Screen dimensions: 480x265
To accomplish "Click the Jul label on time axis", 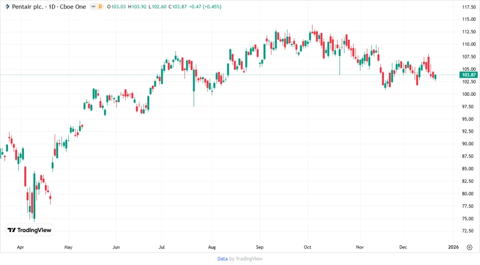I will point(162,247).
